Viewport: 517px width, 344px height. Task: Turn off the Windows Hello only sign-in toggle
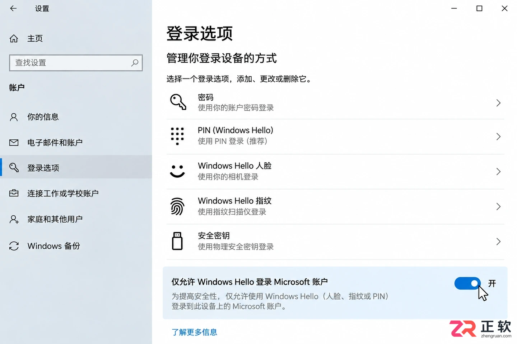tap(467, 283)
